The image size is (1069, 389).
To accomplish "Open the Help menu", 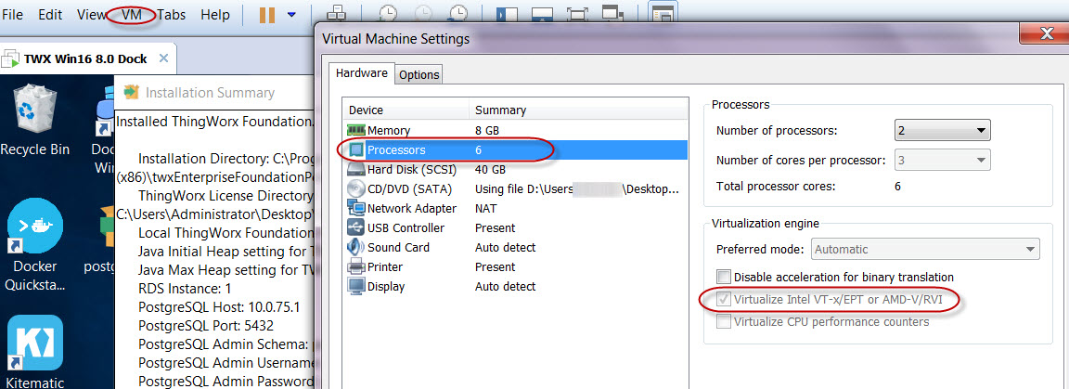I will (x=215, y=14).
